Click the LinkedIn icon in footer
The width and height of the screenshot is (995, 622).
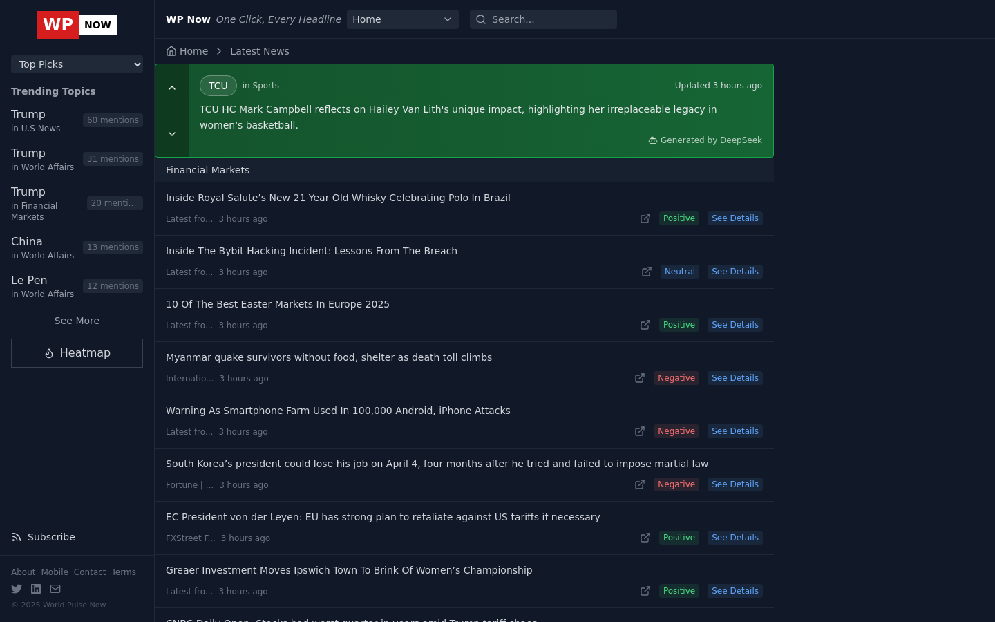coord(36,589)
